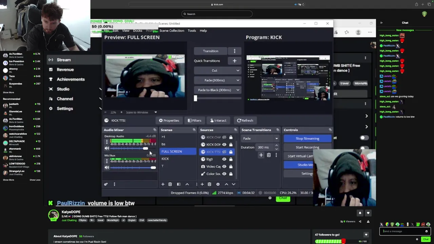The height and width of the screenshot is (244, 434).
Task: Click the Stop Streaming button
Action: [x=307, y=138]
